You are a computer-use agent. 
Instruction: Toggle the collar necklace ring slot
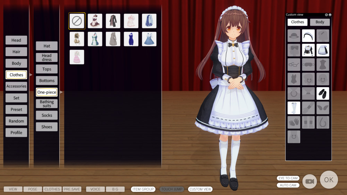click(294, 94)
